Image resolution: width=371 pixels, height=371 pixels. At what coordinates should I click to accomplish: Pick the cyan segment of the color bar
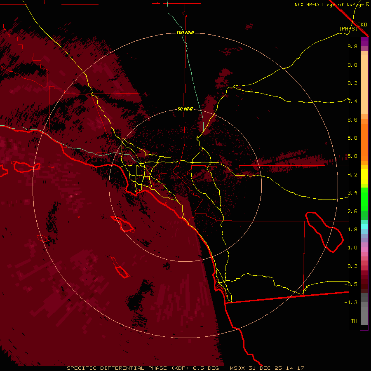pos(364,227)
